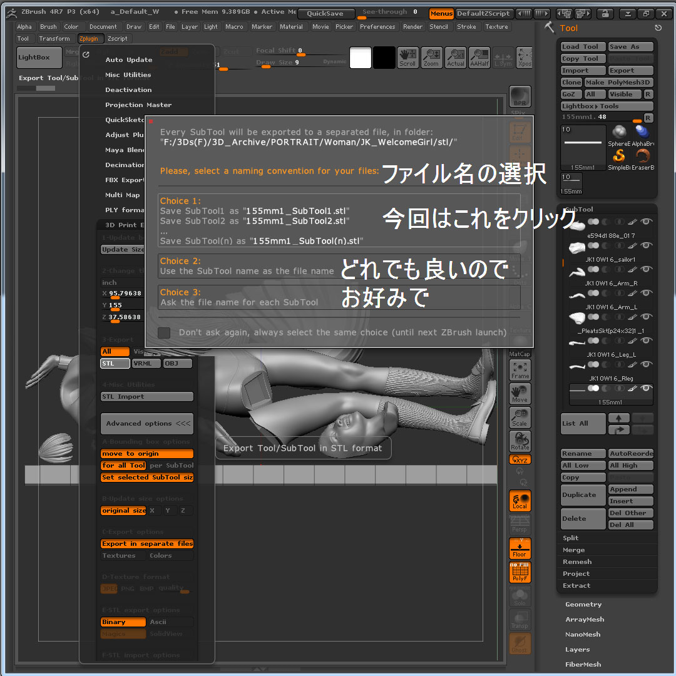Click the Actual size icon
This screenshot has width=676, height=676.
(455, 58)
